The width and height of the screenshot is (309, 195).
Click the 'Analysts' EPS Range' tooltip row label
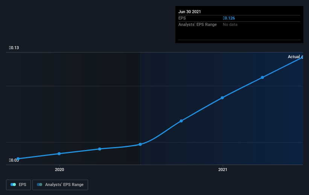coord(198,24)
